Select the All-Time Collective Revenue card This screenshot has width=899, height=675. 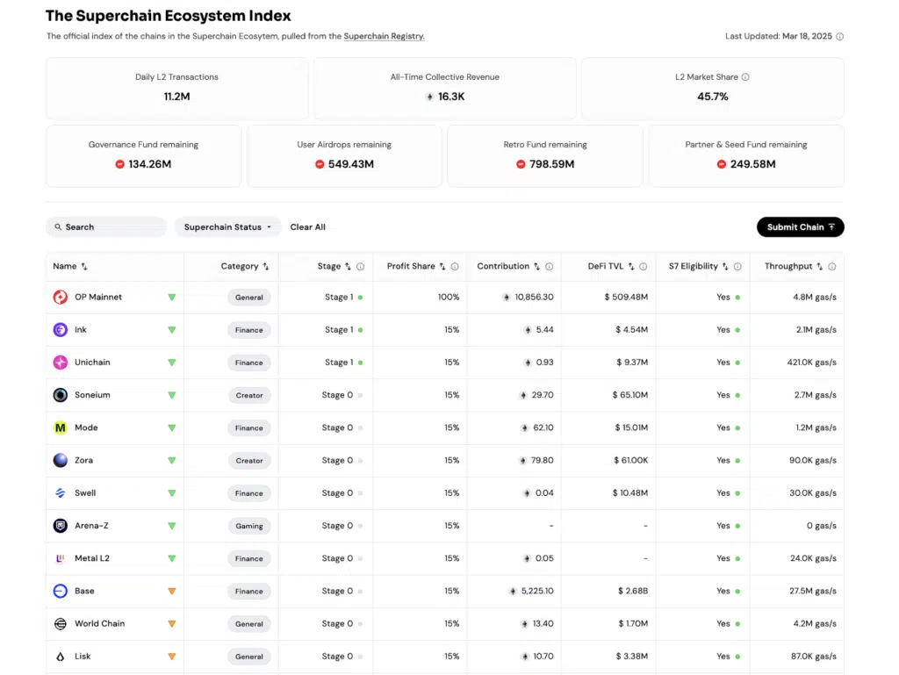(x=445, y=89)
